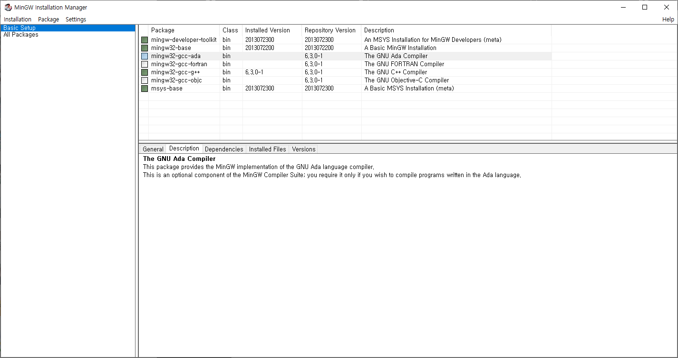
Task: Click 'The GNU Objective-C Compiler' description cell
Action: coord(407,80)
